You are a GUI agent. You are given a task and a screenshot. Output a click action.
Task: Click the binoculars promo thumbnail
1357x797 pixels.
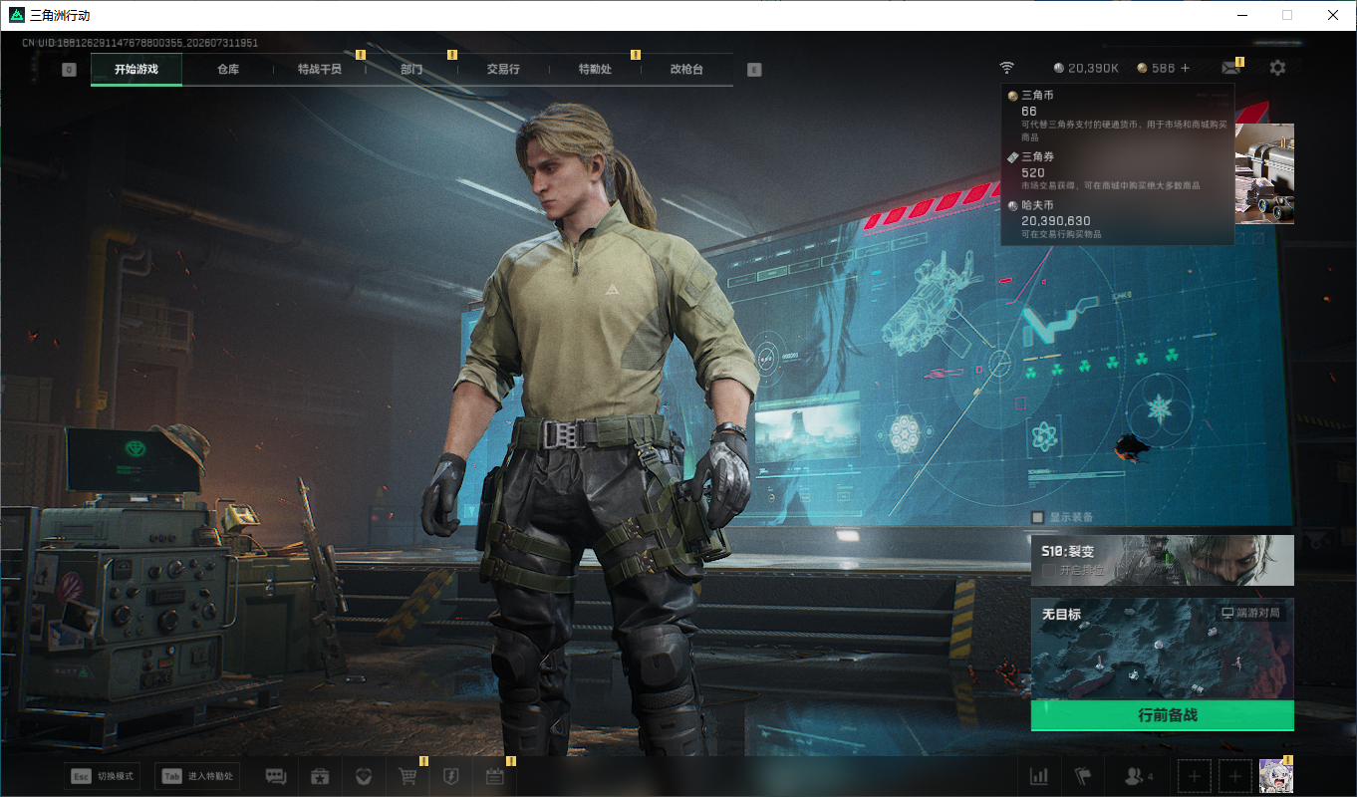coord(1264,173)
